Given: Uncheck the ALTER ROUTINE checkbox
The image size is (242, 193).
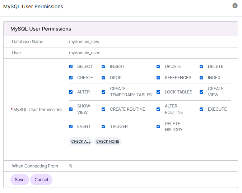Looking at the screenshot, I should tap(158, 109).
